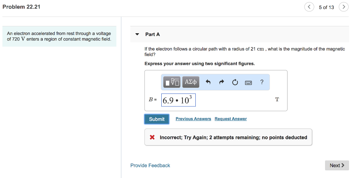Show keyboard shortcuts
Screen dimensions: 356x178
[x=248, y=82]
